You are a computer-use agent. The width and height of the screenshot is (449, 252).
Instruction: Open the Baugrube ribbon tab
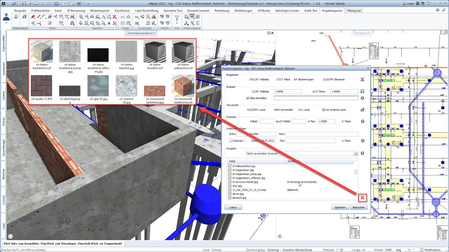point(20,10)
